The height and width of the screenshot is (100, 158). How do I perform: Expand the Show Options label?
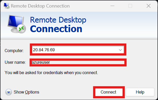[x=26, y=92]
